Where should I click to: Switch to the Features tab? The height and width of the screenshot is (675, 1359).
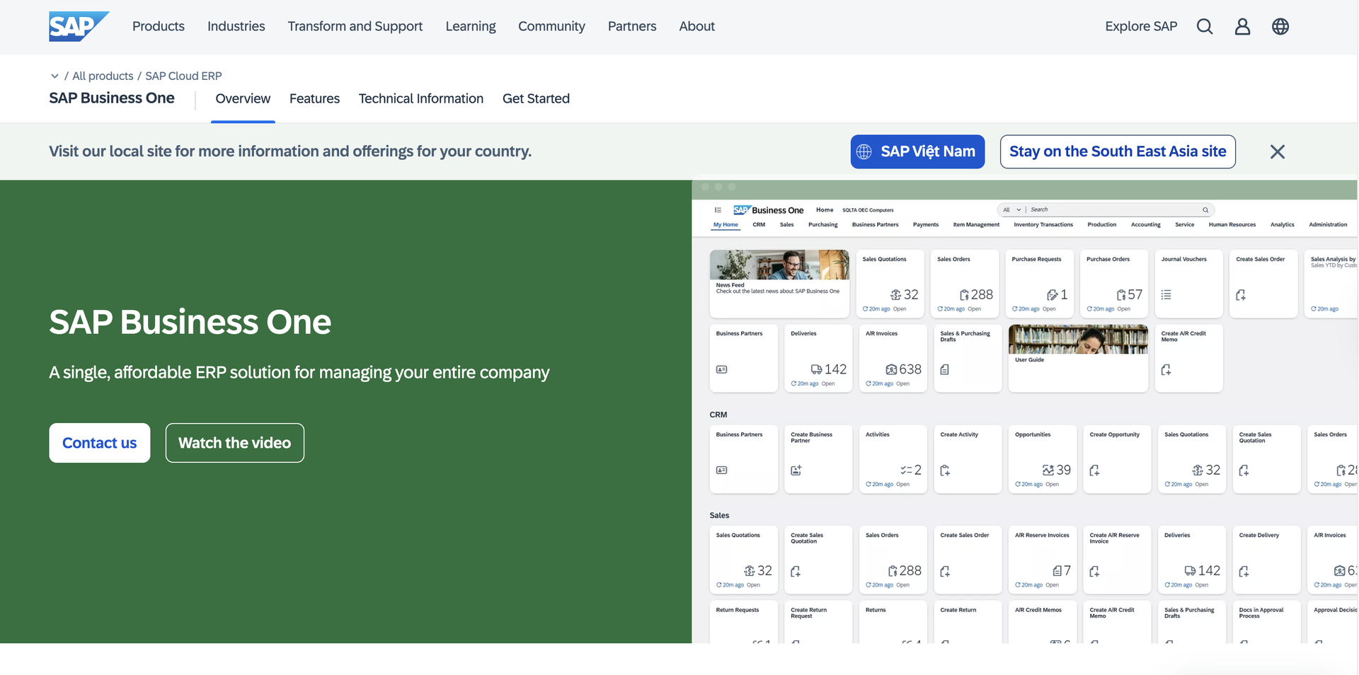click(314, 99)
